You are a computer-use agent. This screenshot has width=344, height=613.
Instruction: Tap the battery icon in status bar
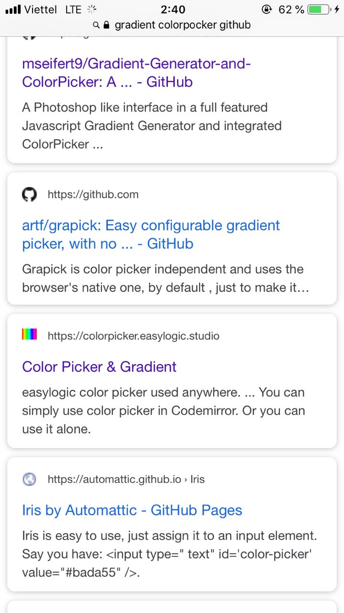pos(320,10)
